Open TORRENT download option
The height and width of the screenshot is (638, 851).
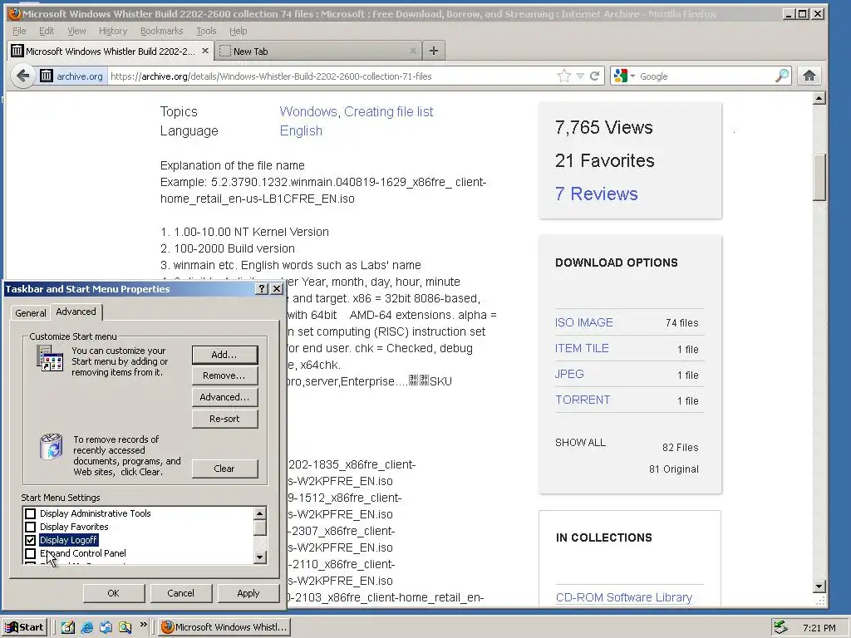click(x=583, y=400)
